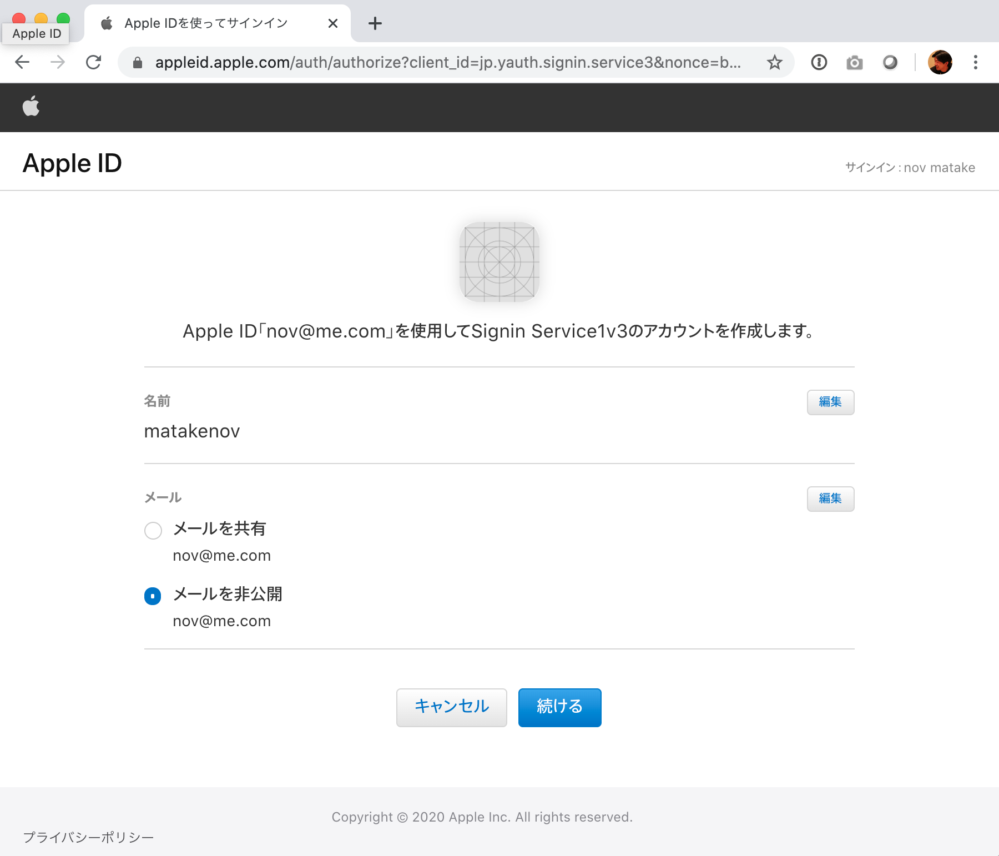The image size is (999, 856).
Task: Click the back navigation arrow
Action: click(x=22, y=62)
